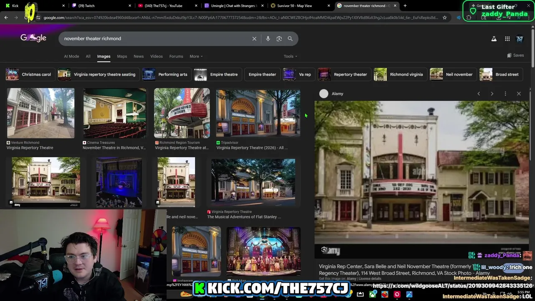Submit search with the magnifier icon
The width and height of the screenshot is (535, 301).
[x=290, y=38]
